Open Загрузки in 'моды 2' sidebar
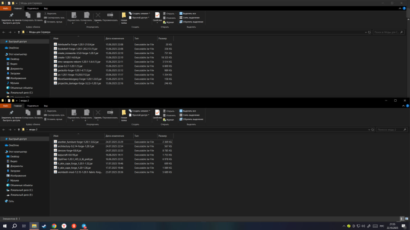Screen dimensions: 410x230 click(x=15, y=171)
